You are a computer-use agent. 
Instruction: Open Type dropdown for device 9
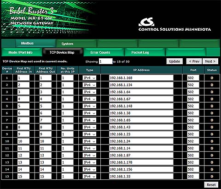[x=89, y=134]
